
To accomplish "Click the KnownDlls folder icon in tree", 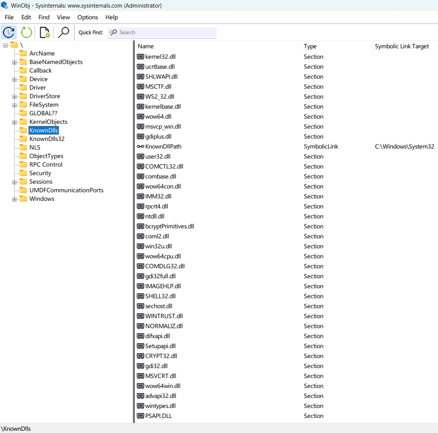I will [24, 130].
